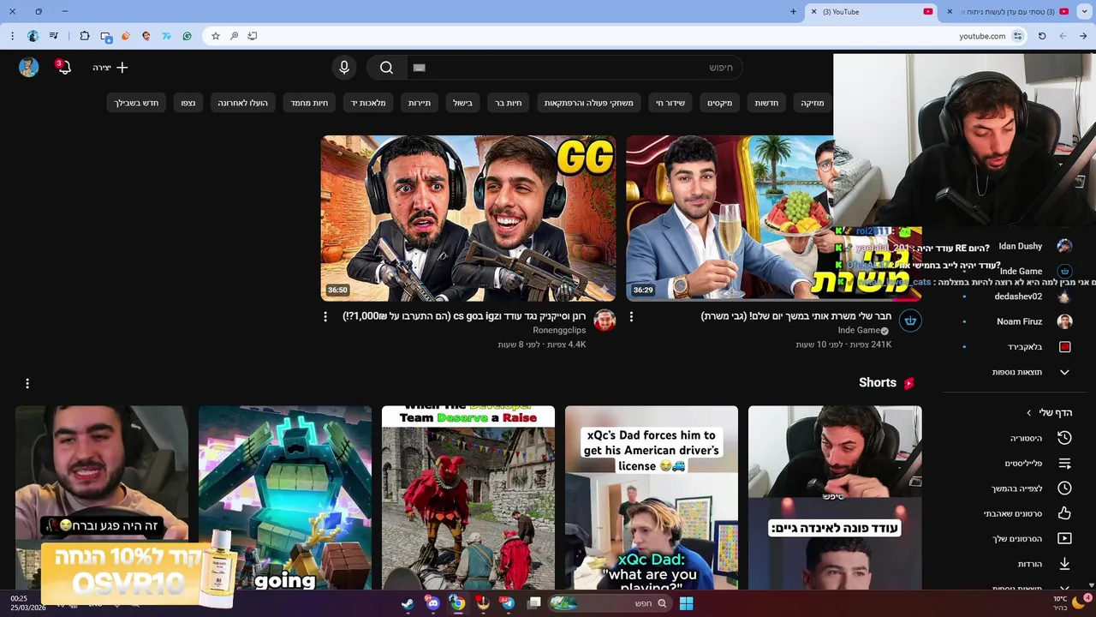Reload the page
The height and width of the screenshot is (617, 1096).
pyautogui.click(x=1042, y=36)
